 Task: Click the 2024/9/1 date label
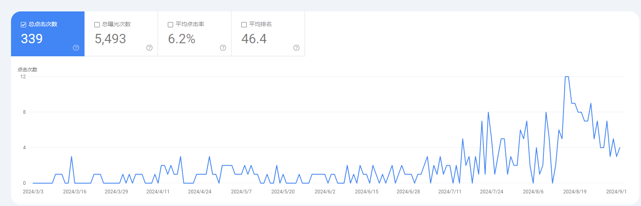pos(616,192)
